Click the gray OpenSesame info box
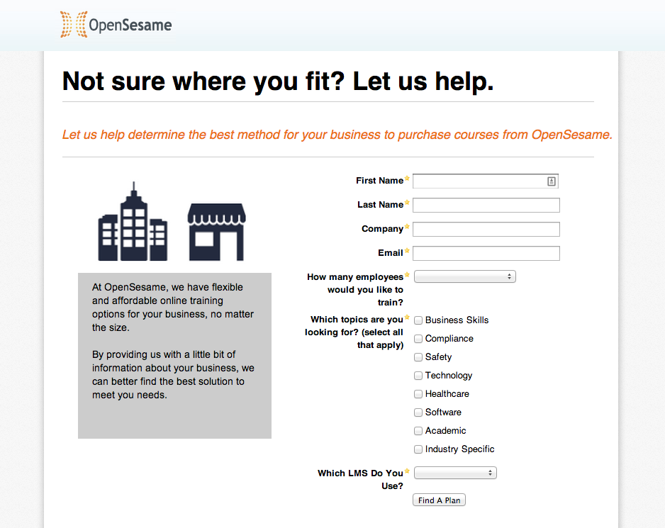665x528 pixels. tap(174, 355)
